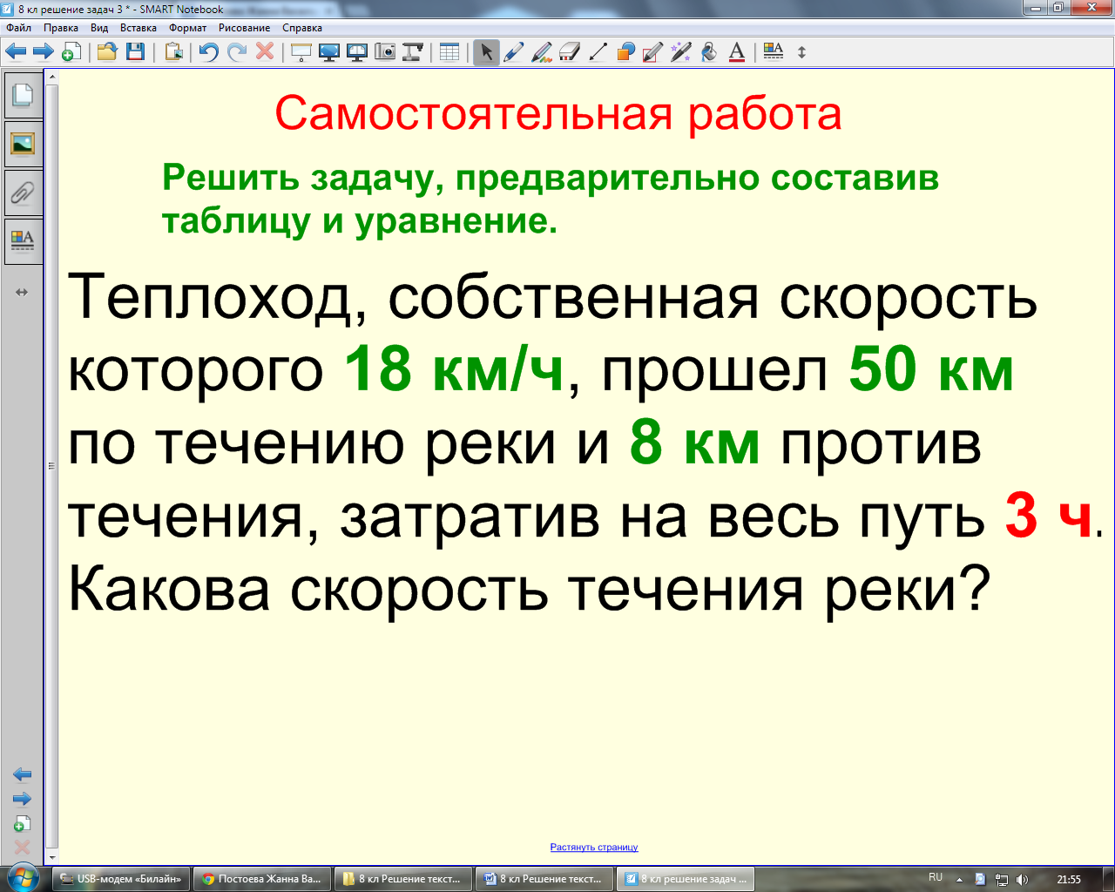Go to next page using sidebar bottom arrow
The height and width of the screenshot is (892, 1115).
pyautogui.click(x=22, y=799)
